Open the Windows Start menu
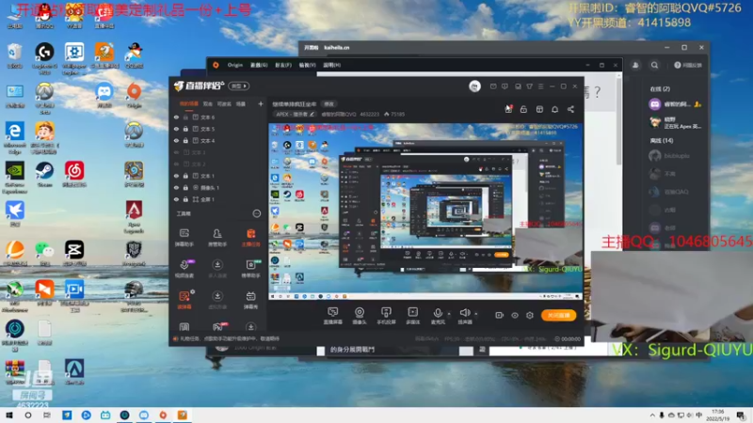The image size is (753, 423). coord(9,415)
